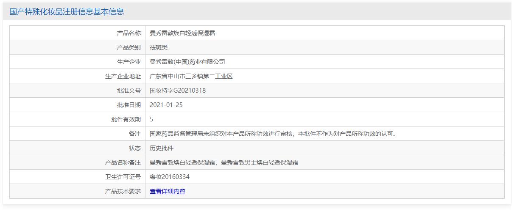Click the address 广东省中山市三乡镇第二工业区
514x217 pixels.
click(x=191, y=76)
